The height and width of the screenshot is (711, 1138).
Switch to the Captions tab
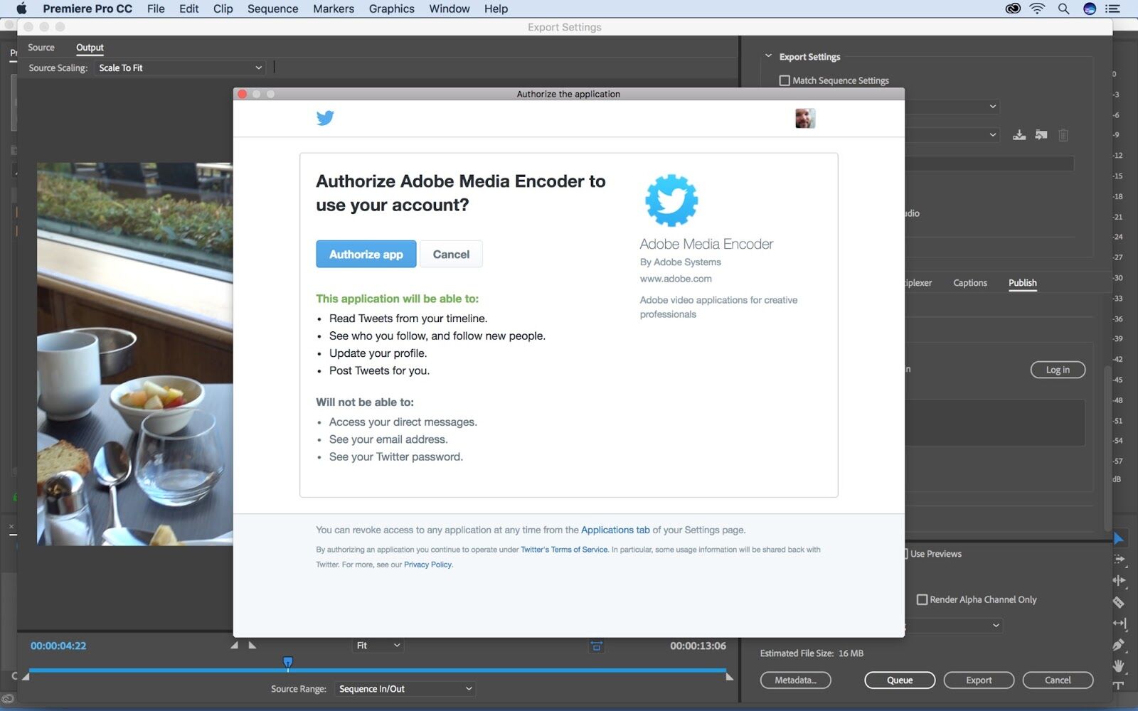coord(970,282)
